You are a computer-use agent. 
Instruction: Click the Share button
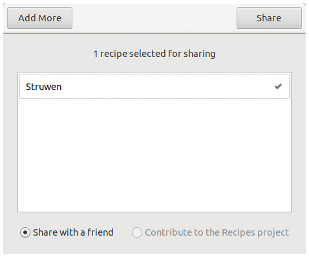point(269,18)
